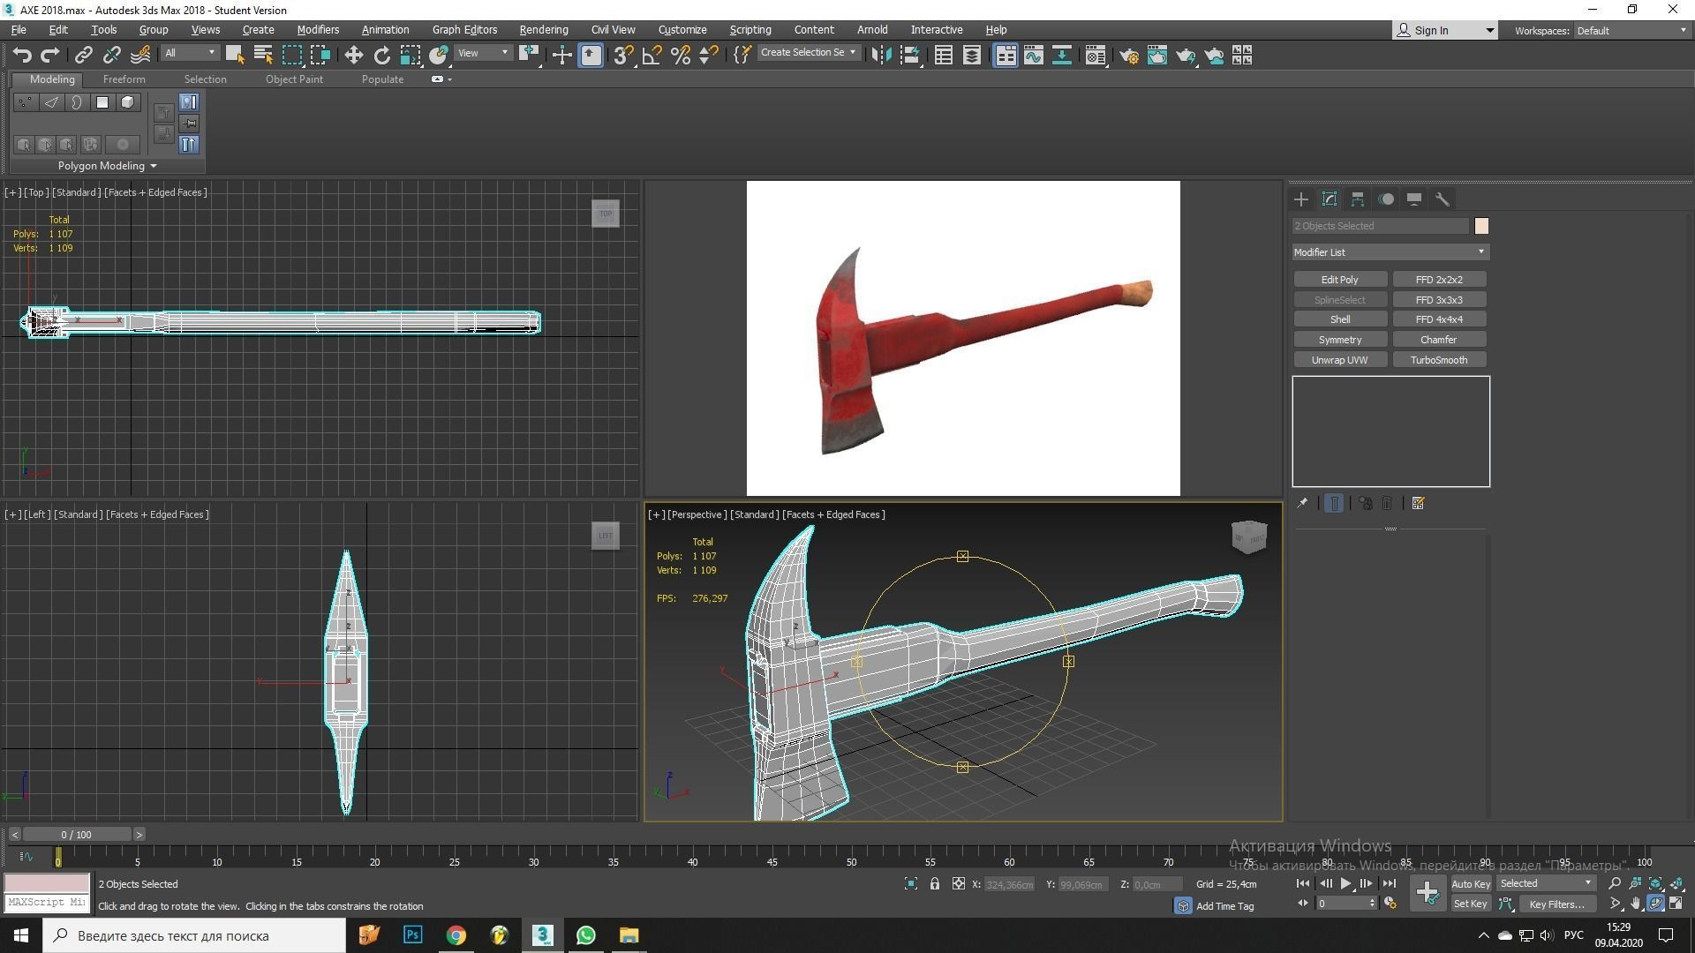The width and height of the screenshot is (1695, 953).
Task: Open the Create Selection Set dropdown
Action: coord(808,53)
